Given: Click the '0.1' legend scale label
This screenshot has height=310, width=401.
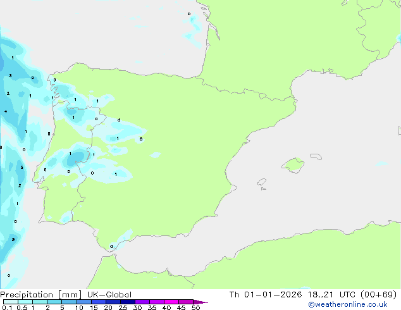Looking at the screenshot, I should coord(7,307).
